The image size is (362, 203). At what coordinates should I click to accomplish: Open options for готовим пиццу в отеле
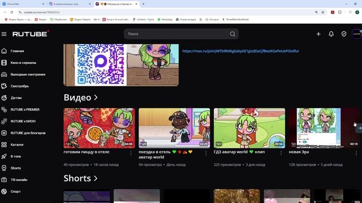(131, 153)
